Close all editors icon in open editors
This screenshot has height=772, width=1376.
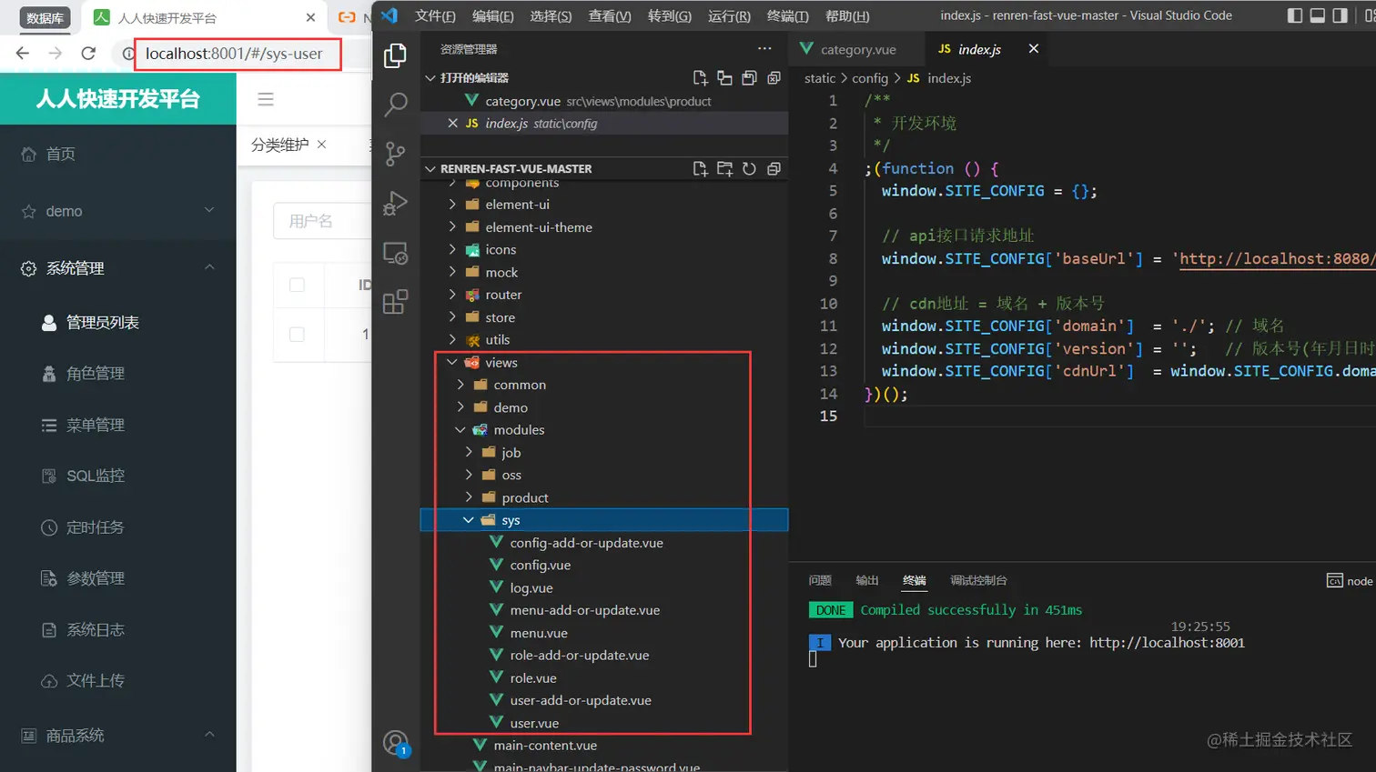tap(774, 78)
